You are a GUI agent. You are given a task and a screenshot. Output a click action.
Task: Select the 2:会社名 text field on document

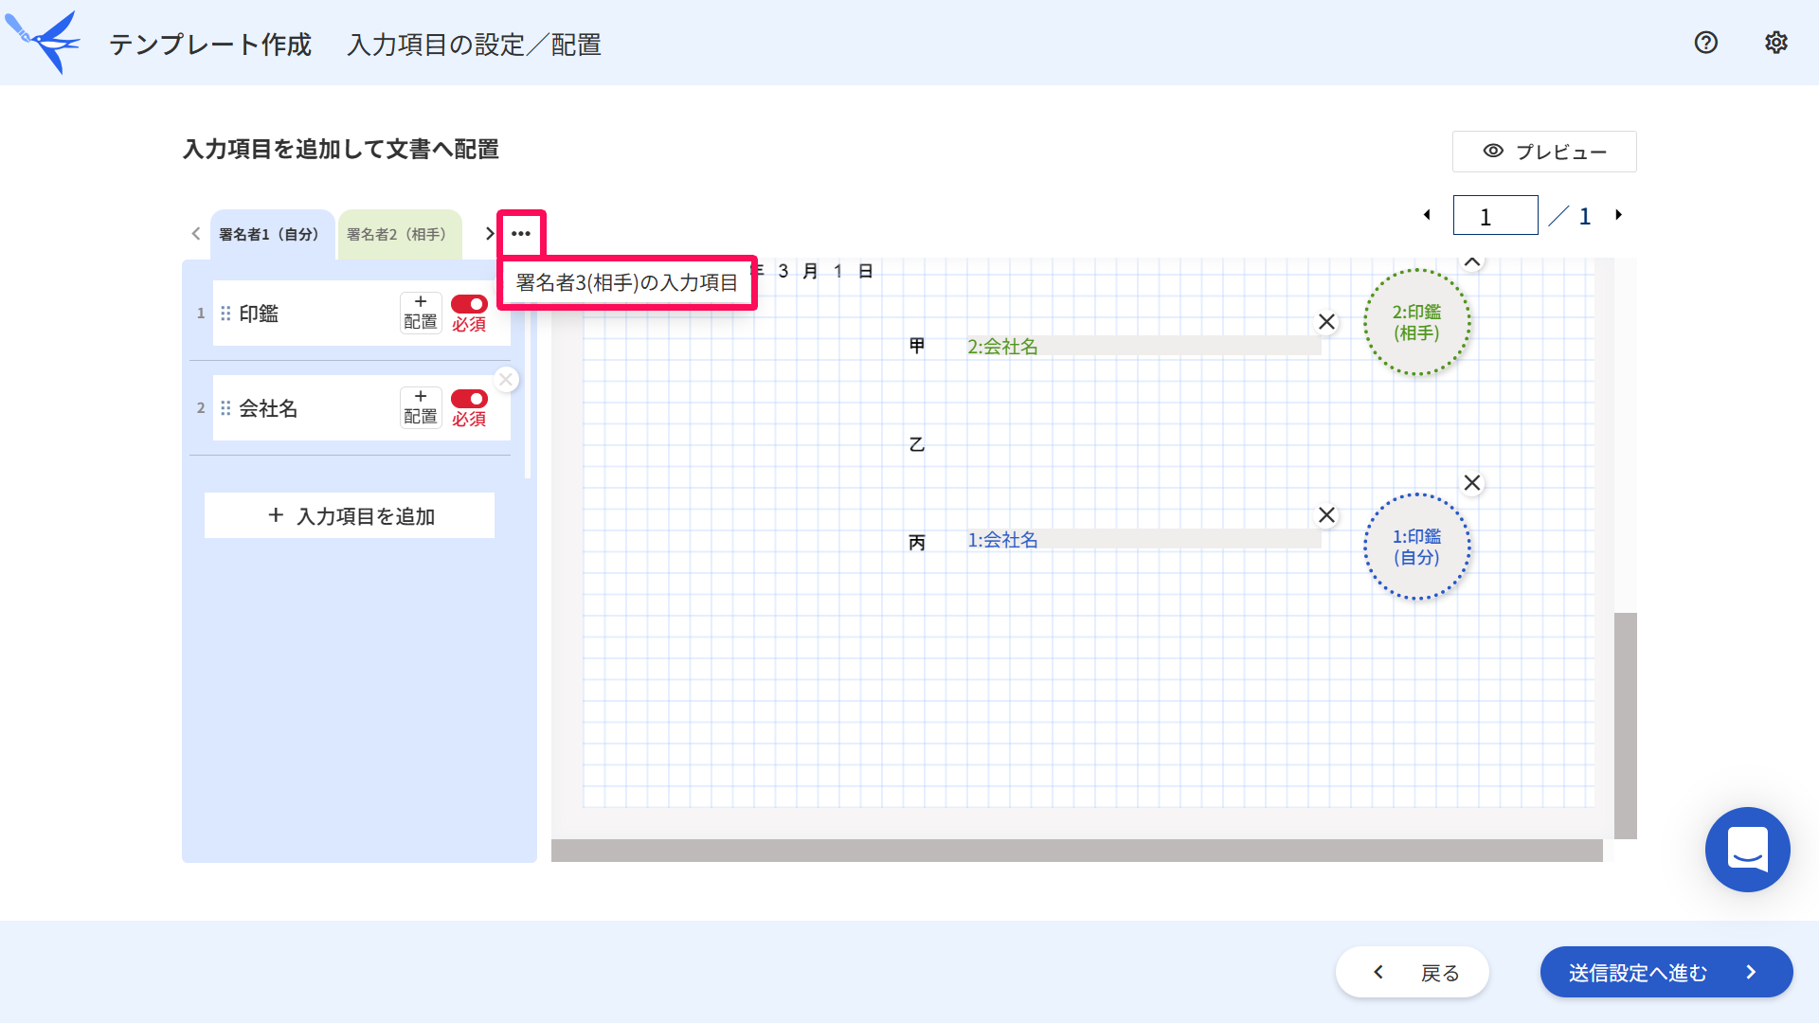(1144, 347)
